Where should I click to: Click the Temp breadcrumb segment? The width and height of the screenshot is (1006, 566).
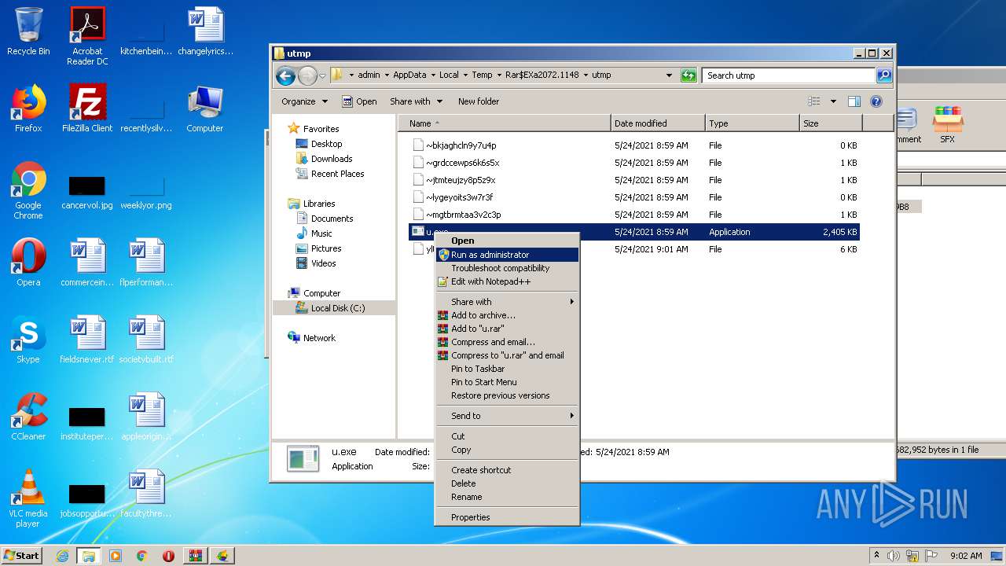(482, 75)
